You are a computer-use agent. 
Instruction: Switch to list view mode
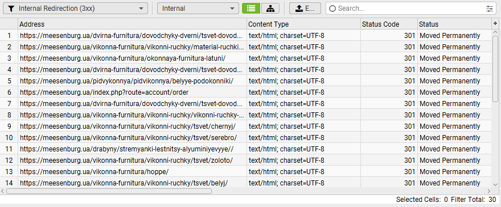coord(251,9)
